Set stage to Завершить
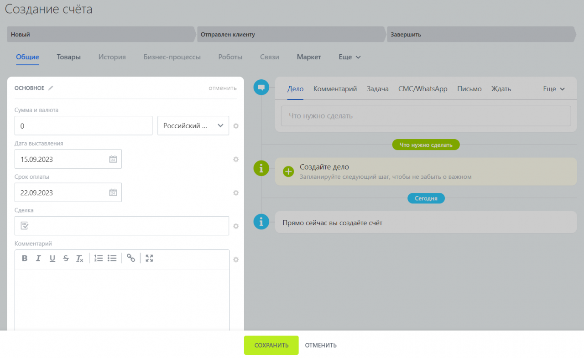584x358 pixels. pyautogui.click(x=482, y=34)
